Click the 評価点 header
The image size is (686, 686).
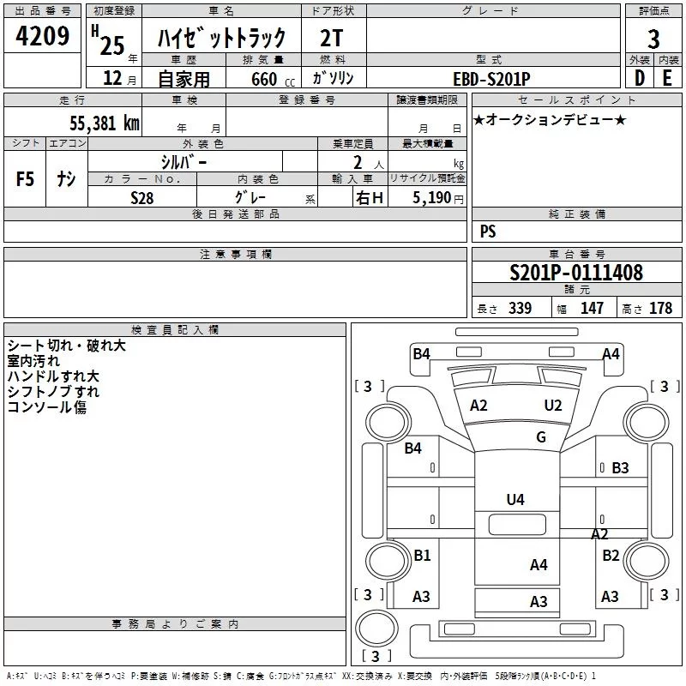pyautogui.click(x=653, y=11)
